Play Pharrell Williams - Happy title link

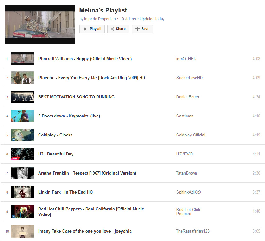pyautogui.click(x=85, y=59)
